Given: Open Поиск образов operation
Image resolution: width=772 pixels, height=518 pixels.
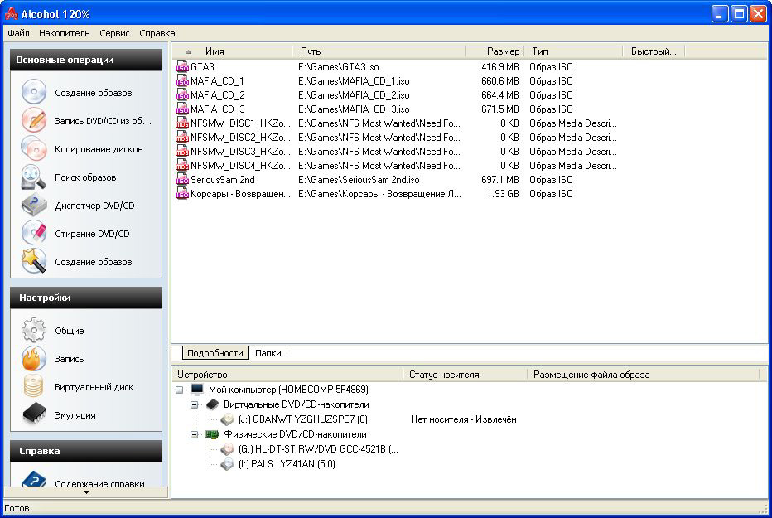Looking at the screenshot, I should pyautogui.click(x=85, y=177).
